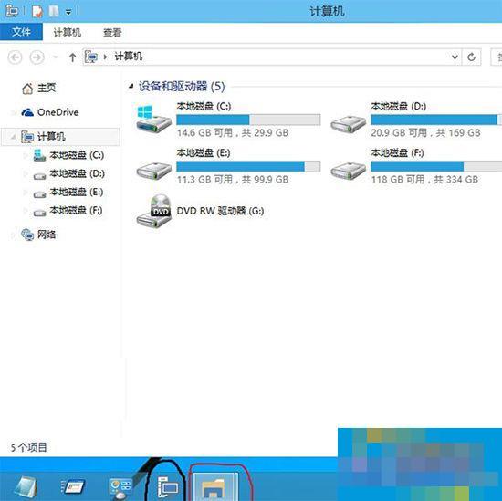This screenshot has height=501, width=502.
Task: Click the 设备和驱动器 (5) group header
Action: [182, 86]
